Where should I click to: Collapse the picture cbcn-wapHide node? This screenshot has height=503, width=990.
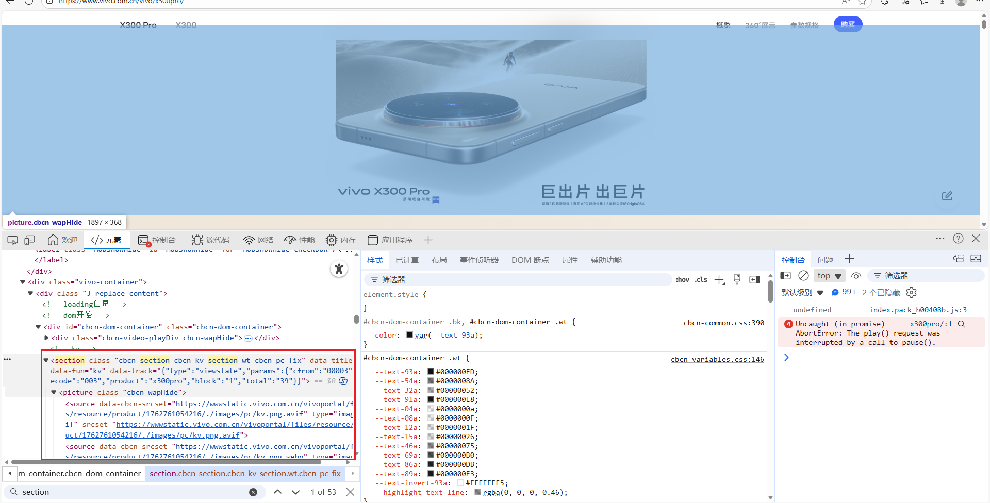54,392
